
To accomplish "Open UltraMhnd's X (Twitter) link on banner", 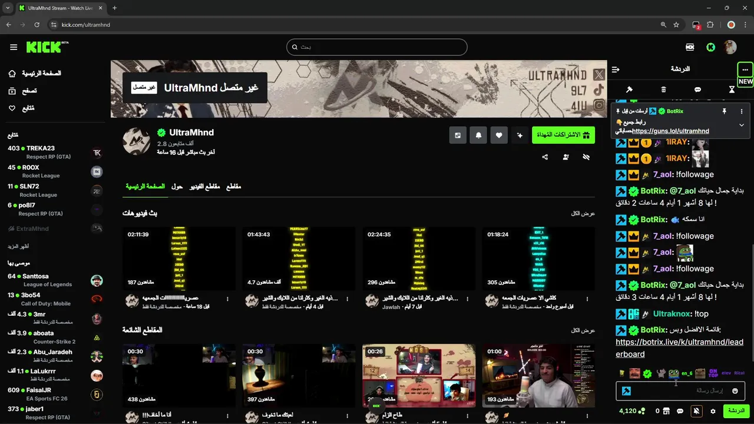I will pos(599,75).
